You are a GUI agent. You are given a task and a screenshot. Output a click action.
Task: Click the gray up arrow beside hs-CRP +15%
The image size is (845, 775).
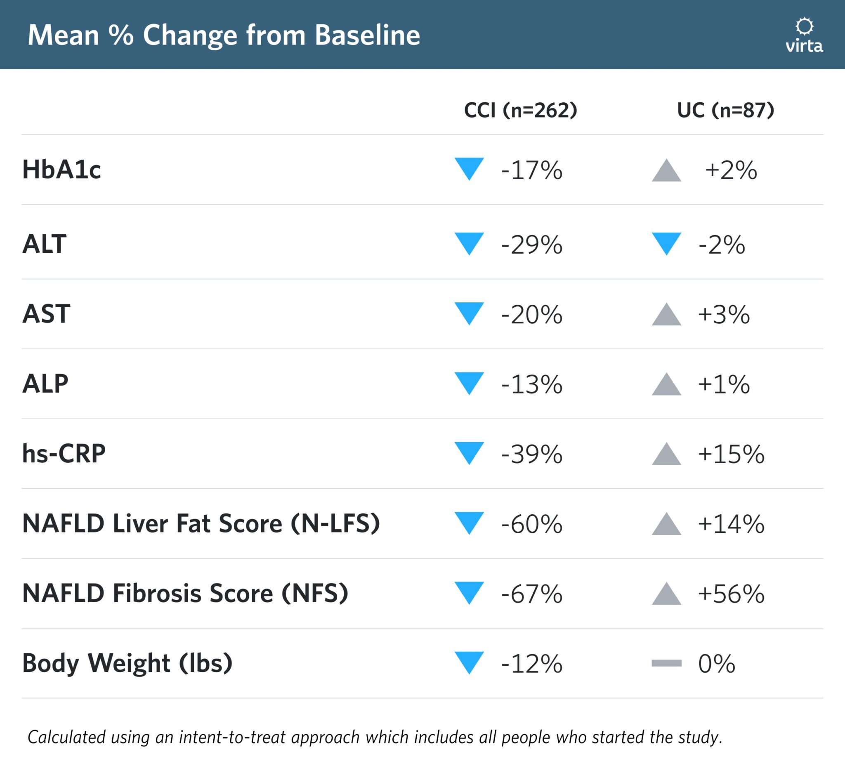coord(666,455)
